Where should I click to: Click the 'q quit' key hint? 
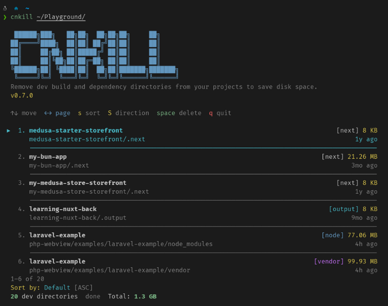click(x=220, y=113)
